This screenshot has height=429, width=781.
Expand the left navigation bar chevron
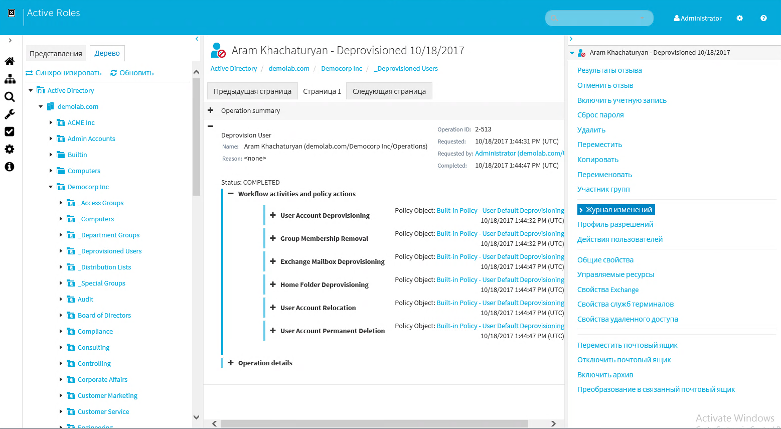pos(10,41)
